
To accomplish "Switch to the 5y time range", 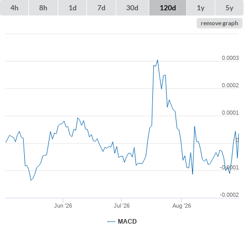I will coord(230,8).
